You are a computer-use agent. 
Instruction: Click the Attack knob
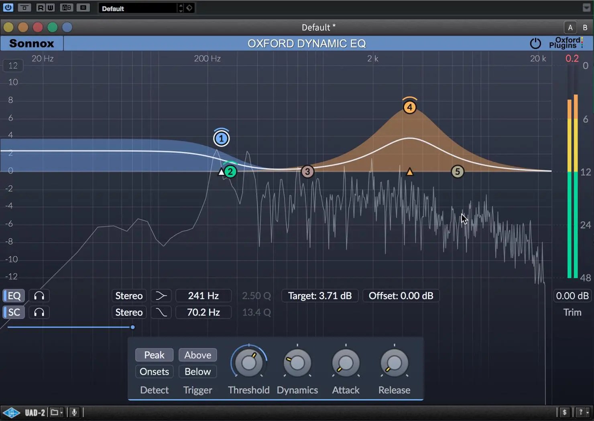[x=346, y=363]
